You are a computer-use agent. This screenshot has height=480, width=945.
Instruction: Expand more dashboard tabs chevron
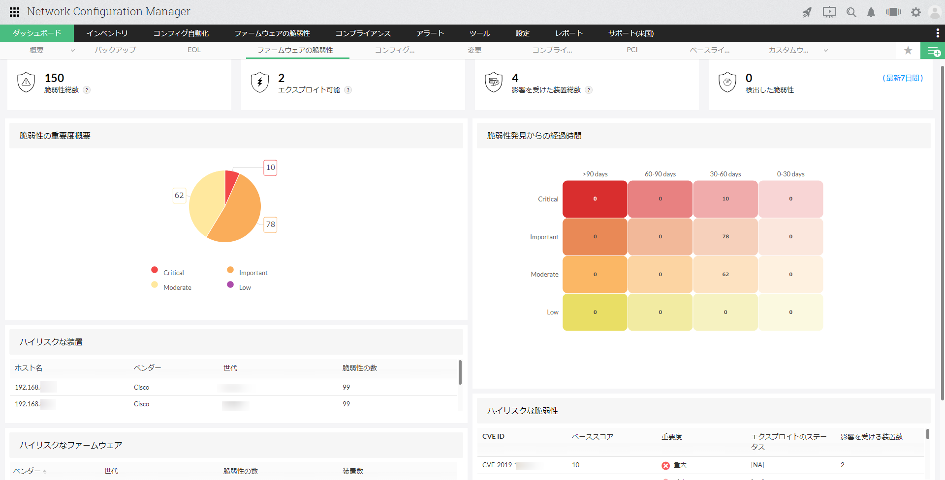pyautogui.click(x=826, y=50)
